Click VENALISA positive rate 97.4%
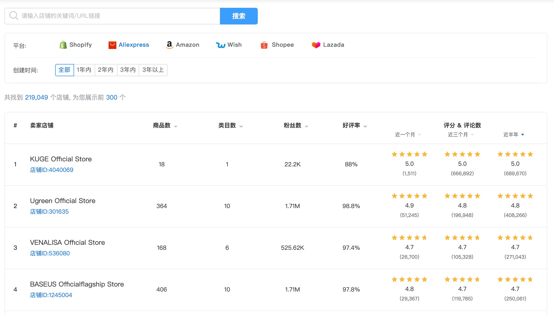This screenshot has width=554, height=316. tap(351, 248)
